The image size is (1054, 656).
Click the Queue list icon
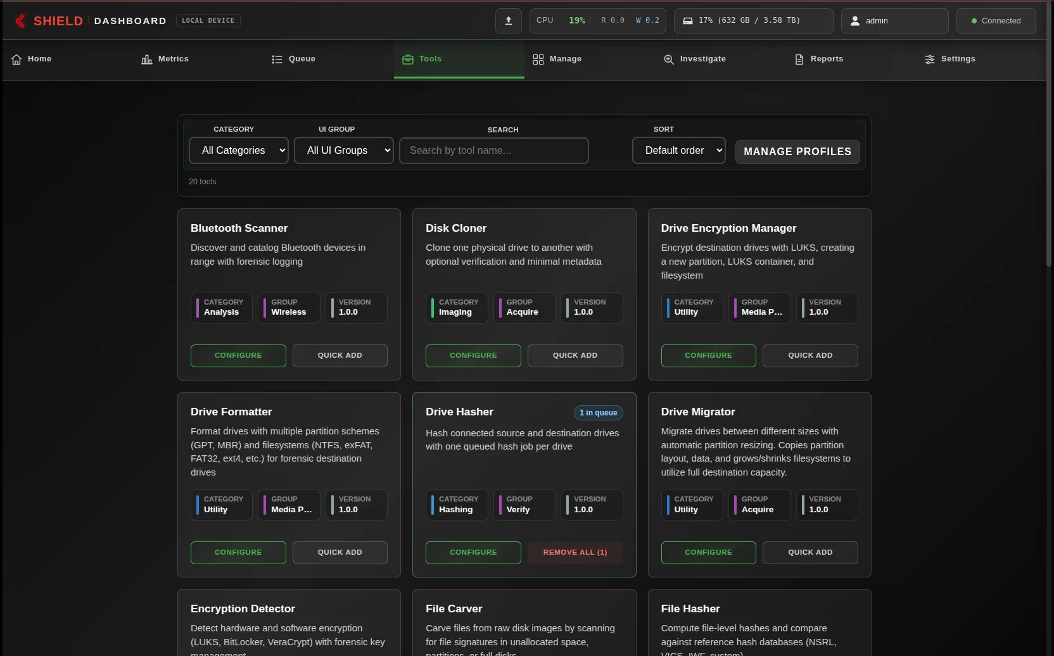point(277,59)
